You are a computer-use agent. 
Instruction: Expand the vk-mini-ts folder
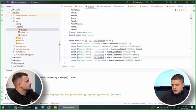tap(9, 60)
